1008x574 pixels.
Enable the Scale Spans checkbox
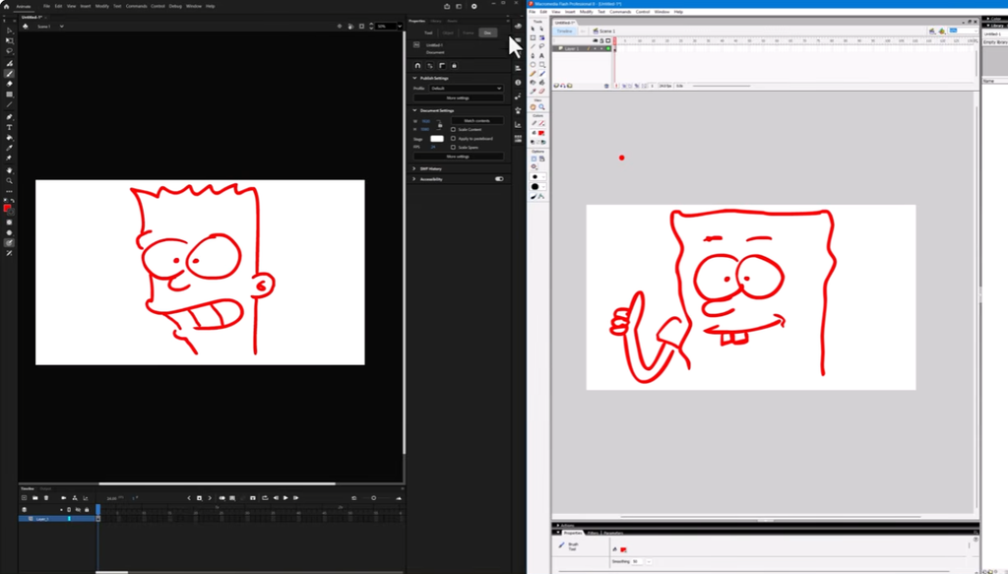453,148
